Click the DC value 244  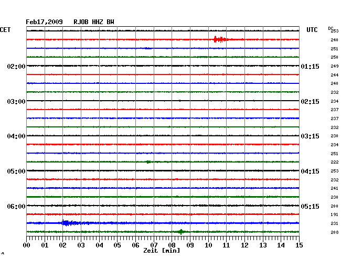335,75
